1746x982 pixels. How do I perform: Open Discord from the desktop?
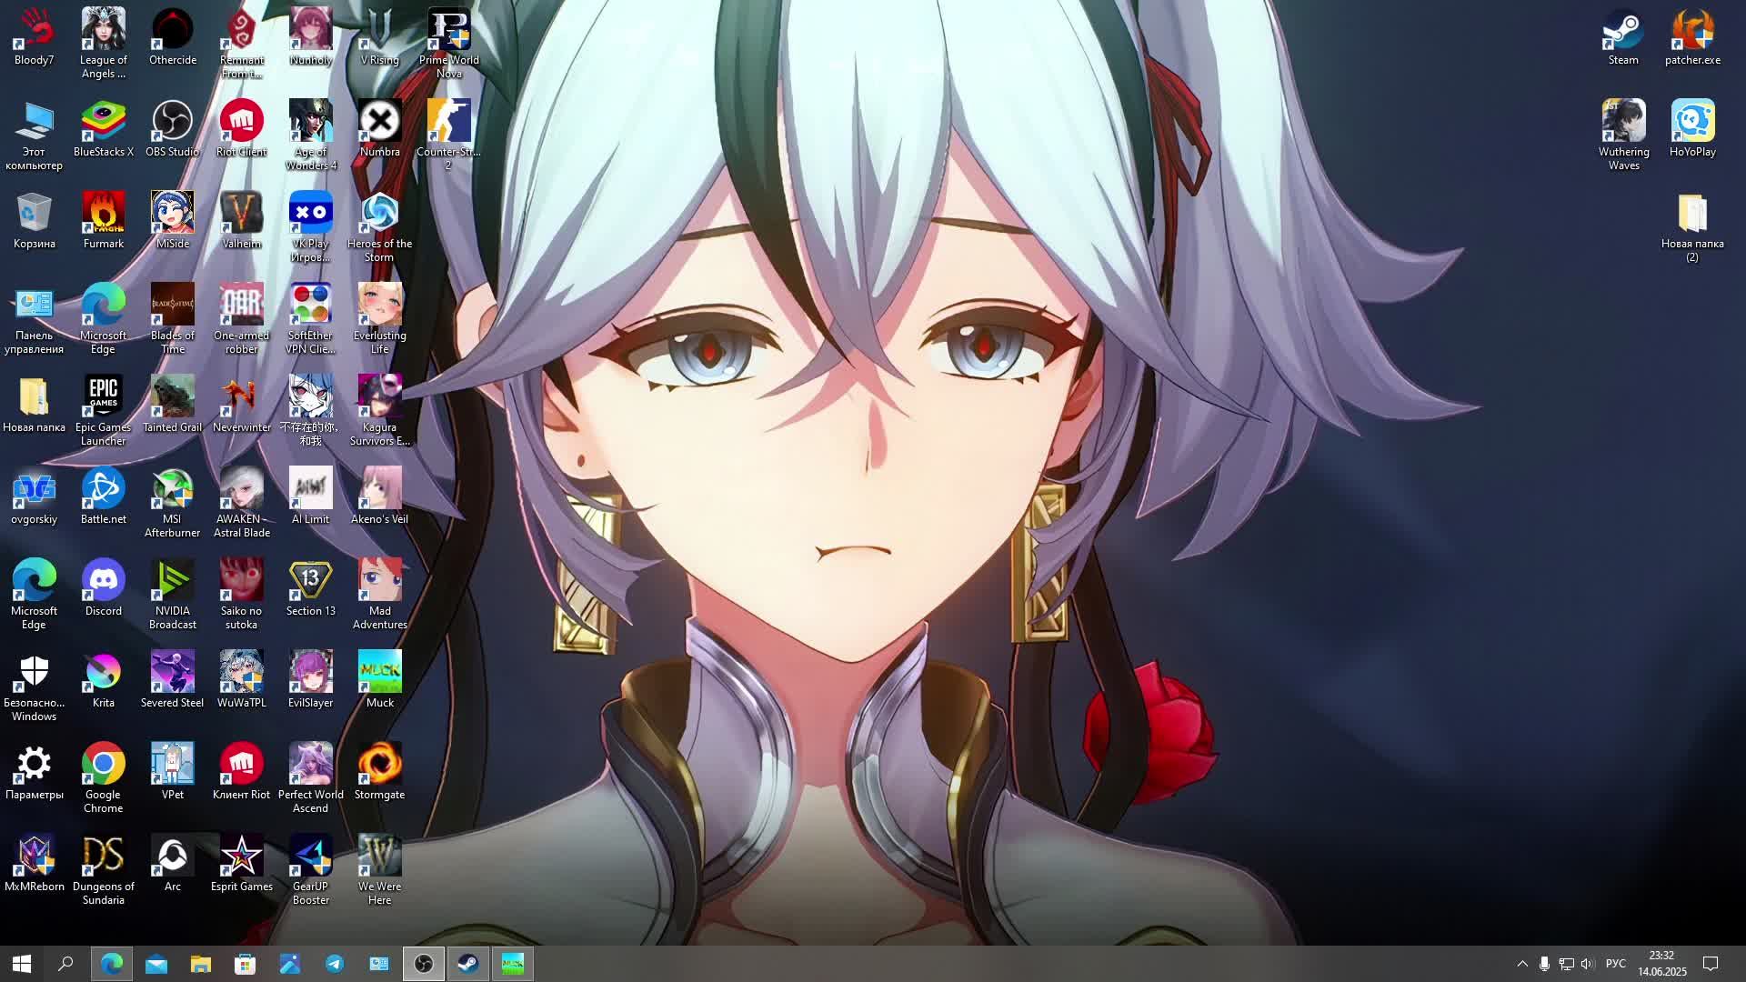(x=103, y=588)
